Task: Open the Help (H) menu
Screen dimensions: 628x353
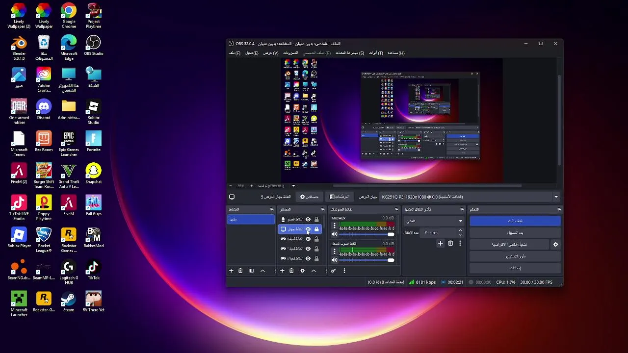Action: [396, 53]
